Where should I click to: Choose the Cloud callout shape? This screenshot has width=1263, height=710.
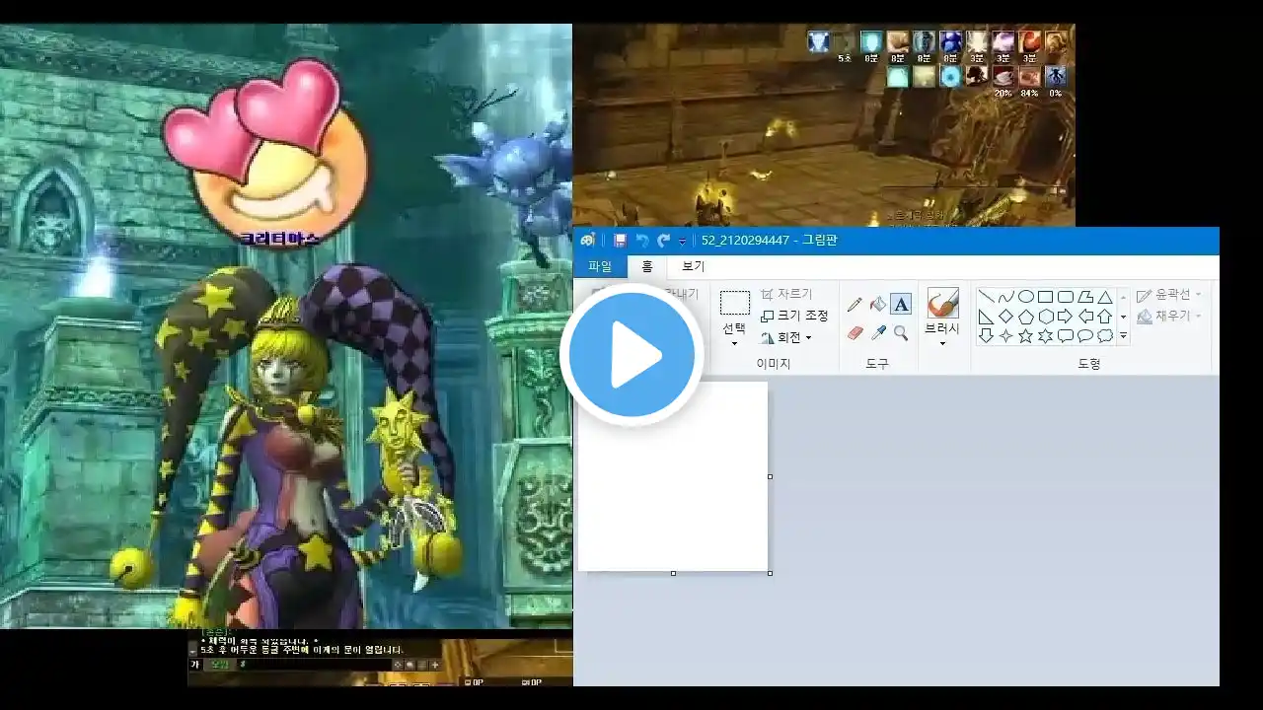(1105, 336)
